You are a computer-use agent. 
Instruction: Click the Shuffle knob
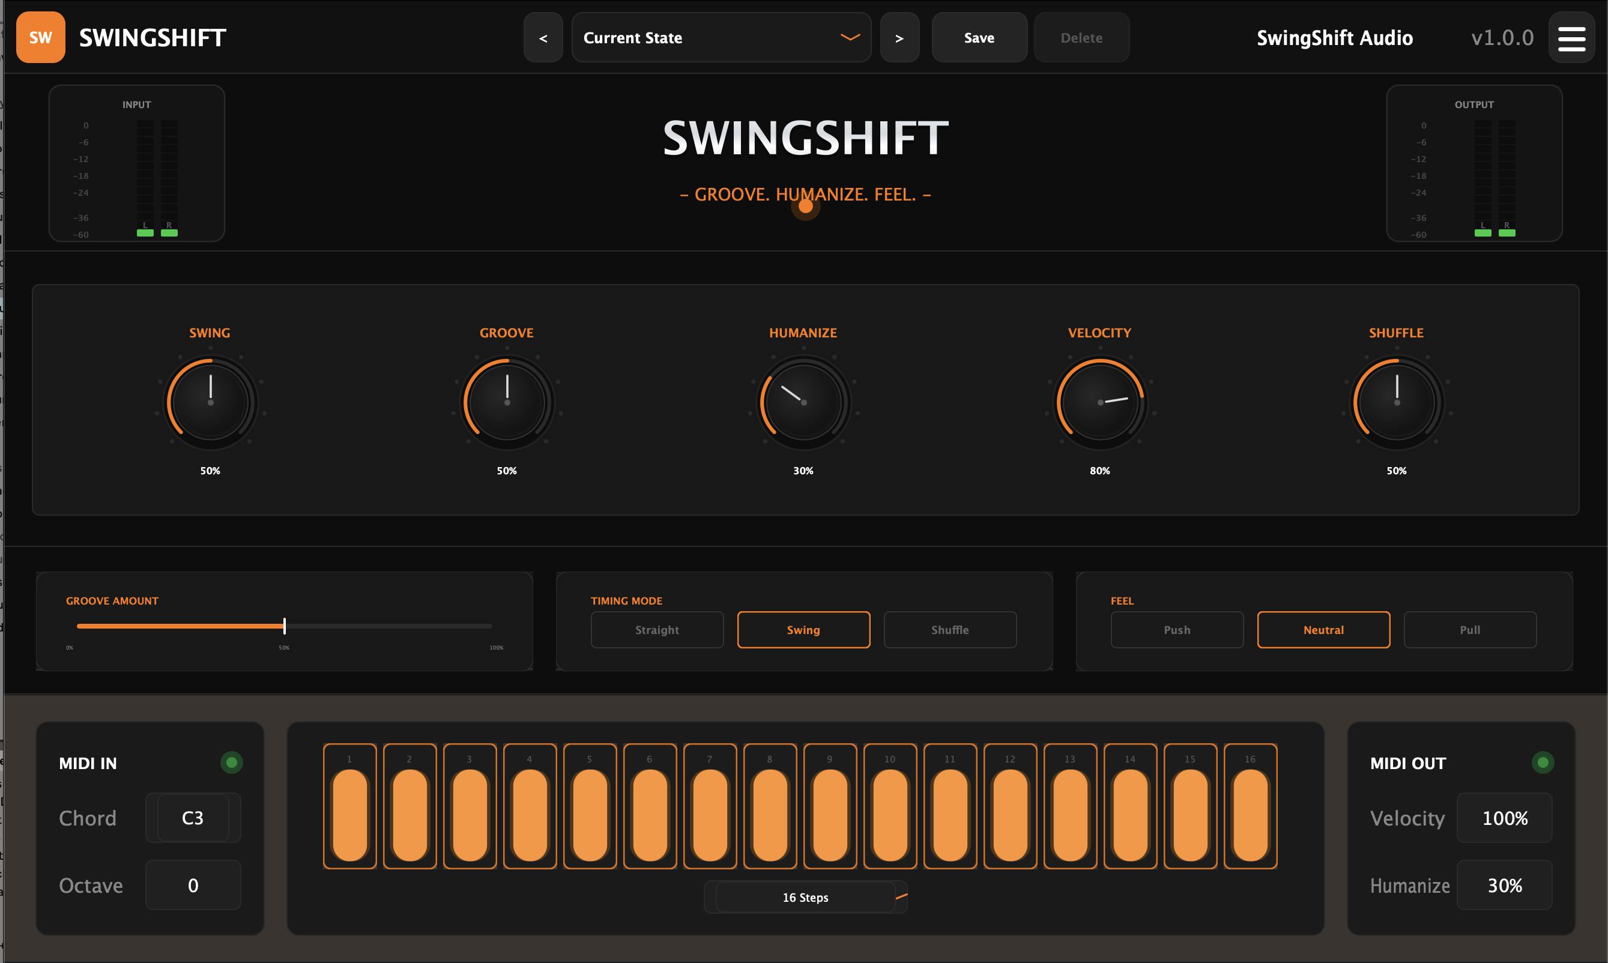pos(1397,402)
